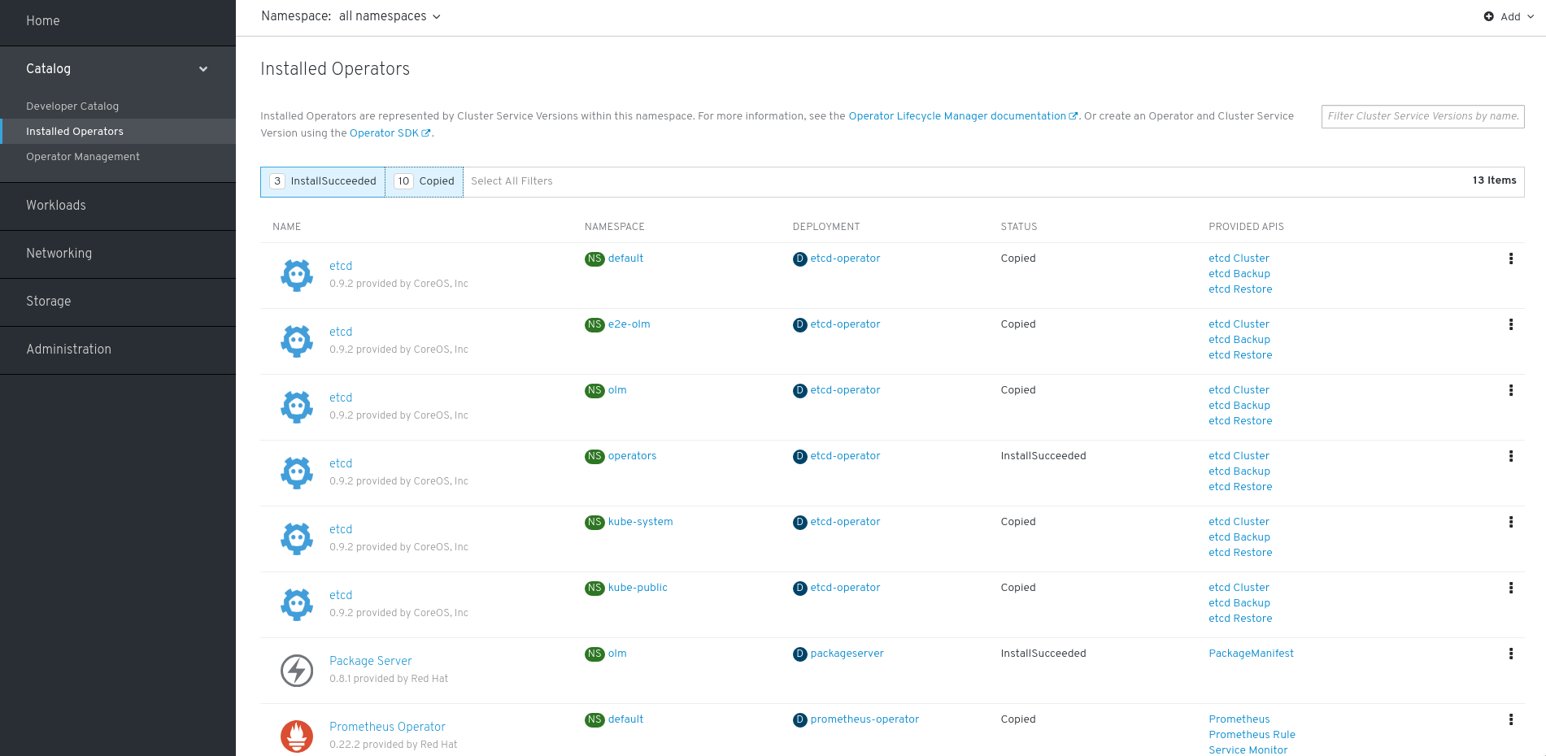Open etcd Backup link in default namespace row
This screenshot has height=756, width=1546.
[1239, 274]
